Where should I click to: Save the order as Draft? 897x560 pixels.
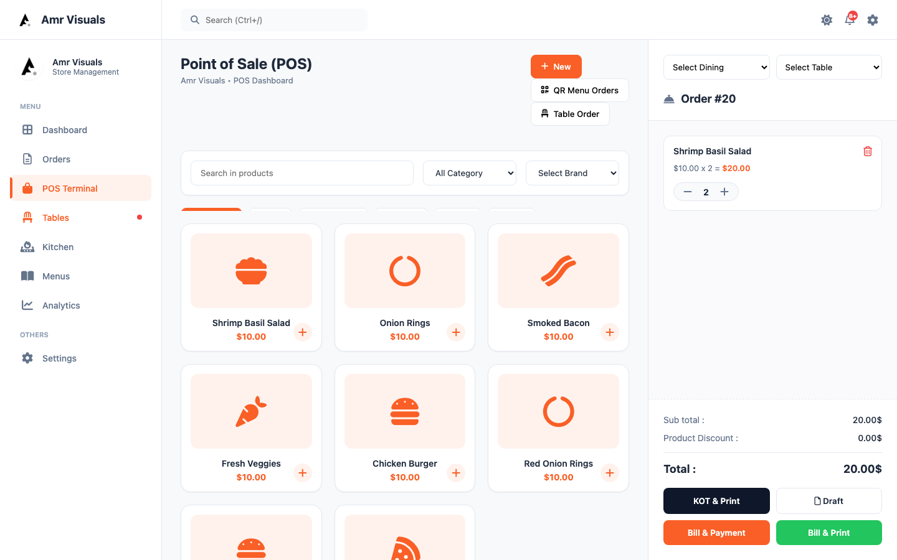point(829,501)
